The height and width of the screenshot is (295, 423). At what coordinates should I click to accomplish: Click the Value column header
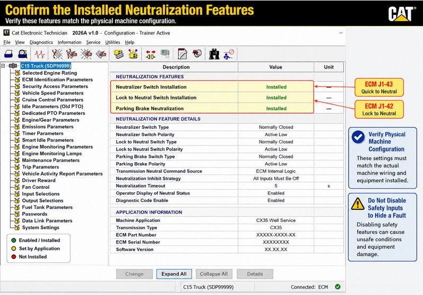275,67
